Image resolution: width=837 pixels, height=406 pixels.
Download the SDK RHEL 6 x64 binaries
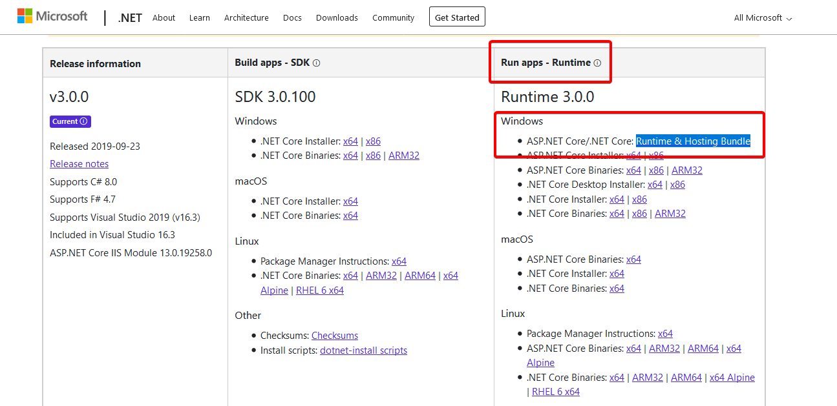click(x=319, y=290)
